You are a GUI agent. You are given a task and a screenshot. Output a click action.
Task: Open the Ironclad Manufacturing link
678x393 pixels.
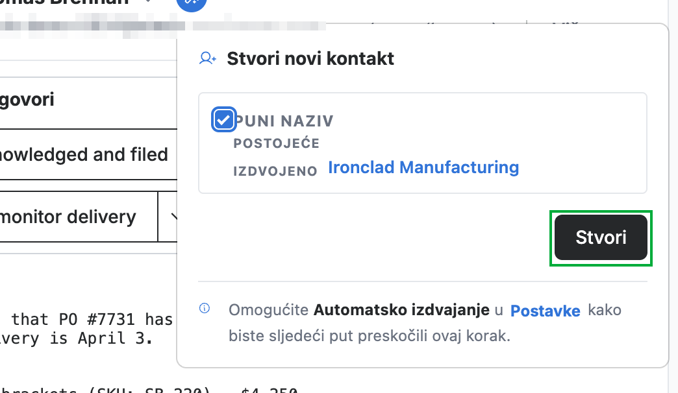pyautogui.click(x=423, y=167)
